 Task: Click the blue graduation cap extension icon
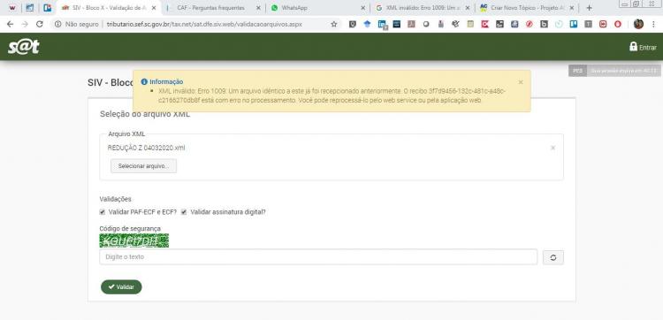coord(367,25)
